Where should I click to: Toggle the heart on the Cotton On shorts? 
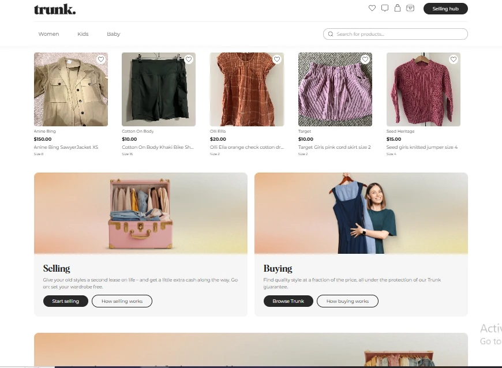(x=188, y=59)
